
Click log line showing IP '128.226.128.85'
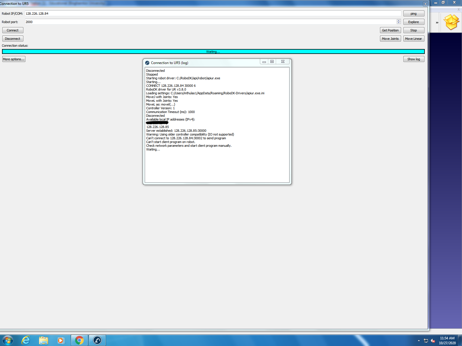click(x=158, y=127)
